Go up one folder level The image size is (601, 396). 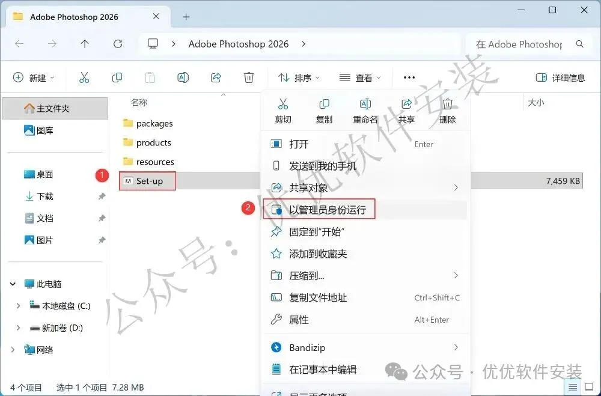point(85,44)
